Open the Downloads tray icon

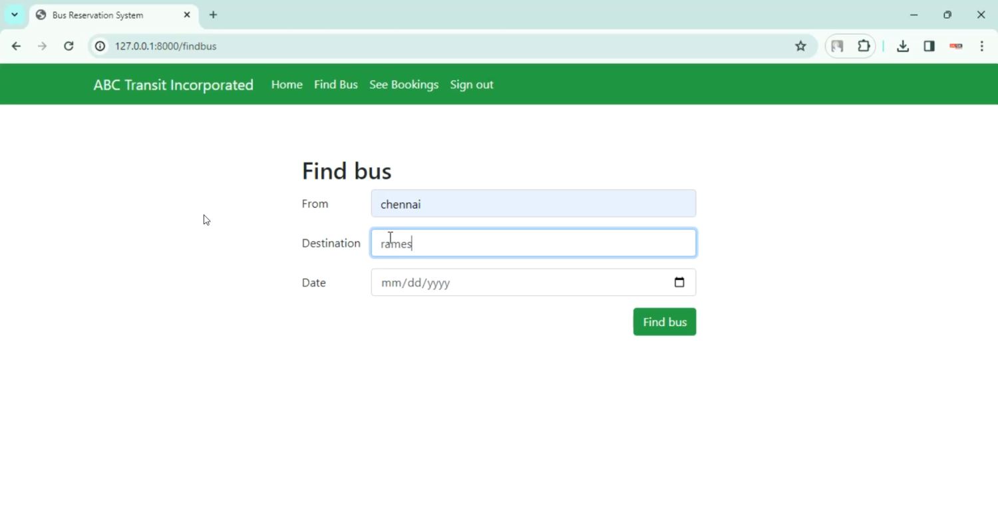(x=903, y=46)
